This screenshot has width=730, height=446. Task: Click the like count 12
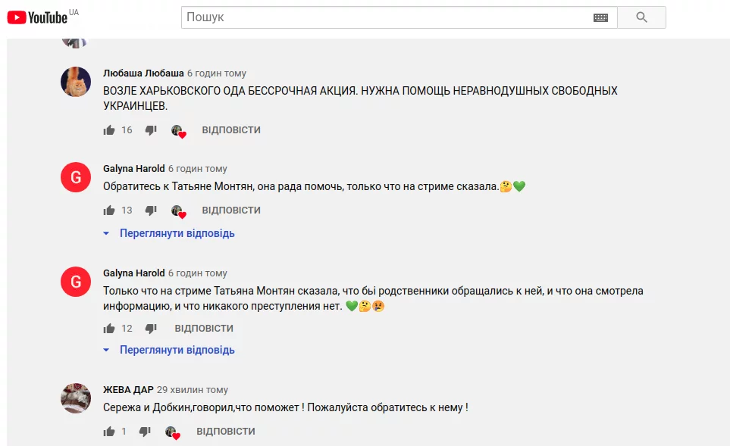point(127,329)
